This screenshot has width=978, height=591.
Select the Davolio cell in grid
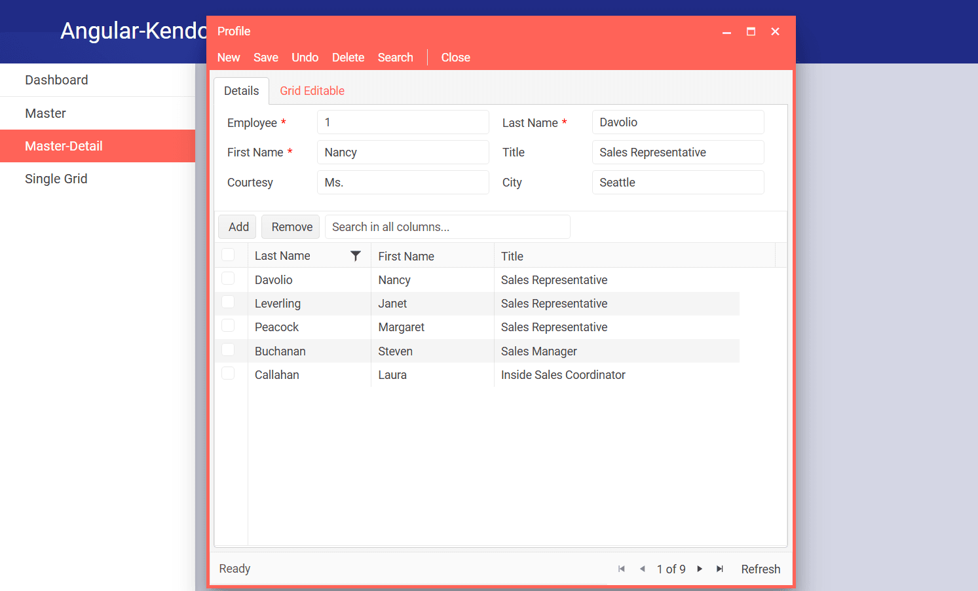[309, 280]
